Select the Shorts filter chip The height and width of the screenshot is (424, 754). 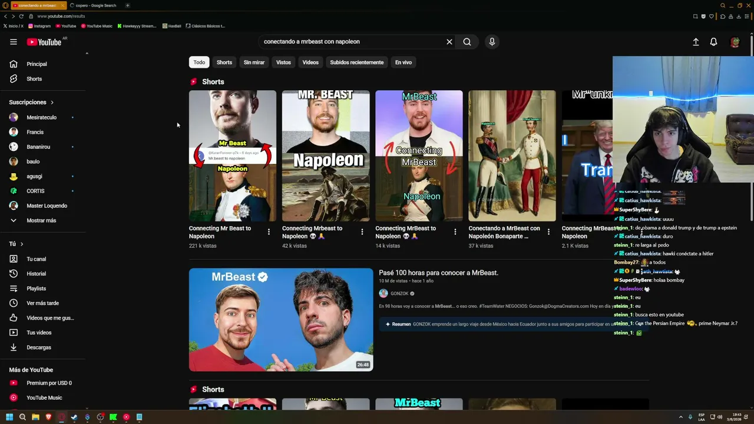224,62
